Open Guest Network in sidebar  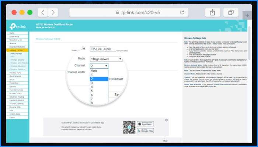coord(15,76)
